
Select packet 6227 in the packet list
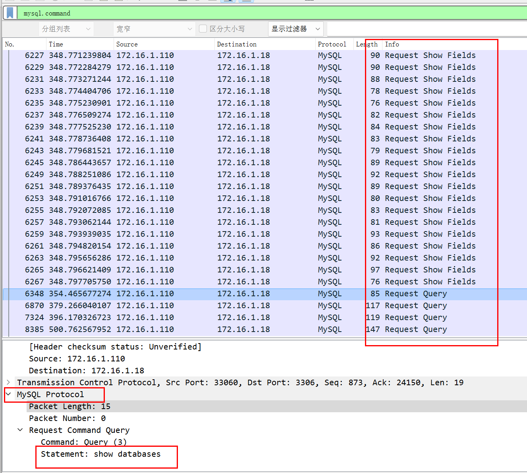click(265, 55)
